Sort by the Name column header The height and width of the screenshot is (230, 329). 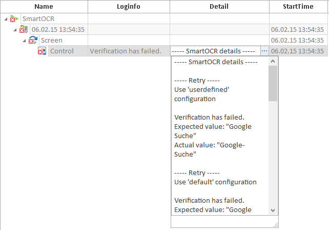[x=44, y=7]
